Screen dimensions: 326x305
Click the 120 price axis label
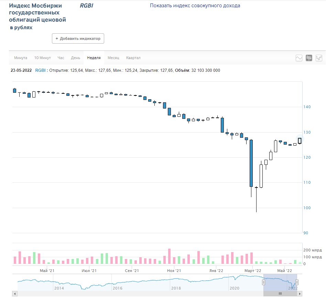click(307, 157)
